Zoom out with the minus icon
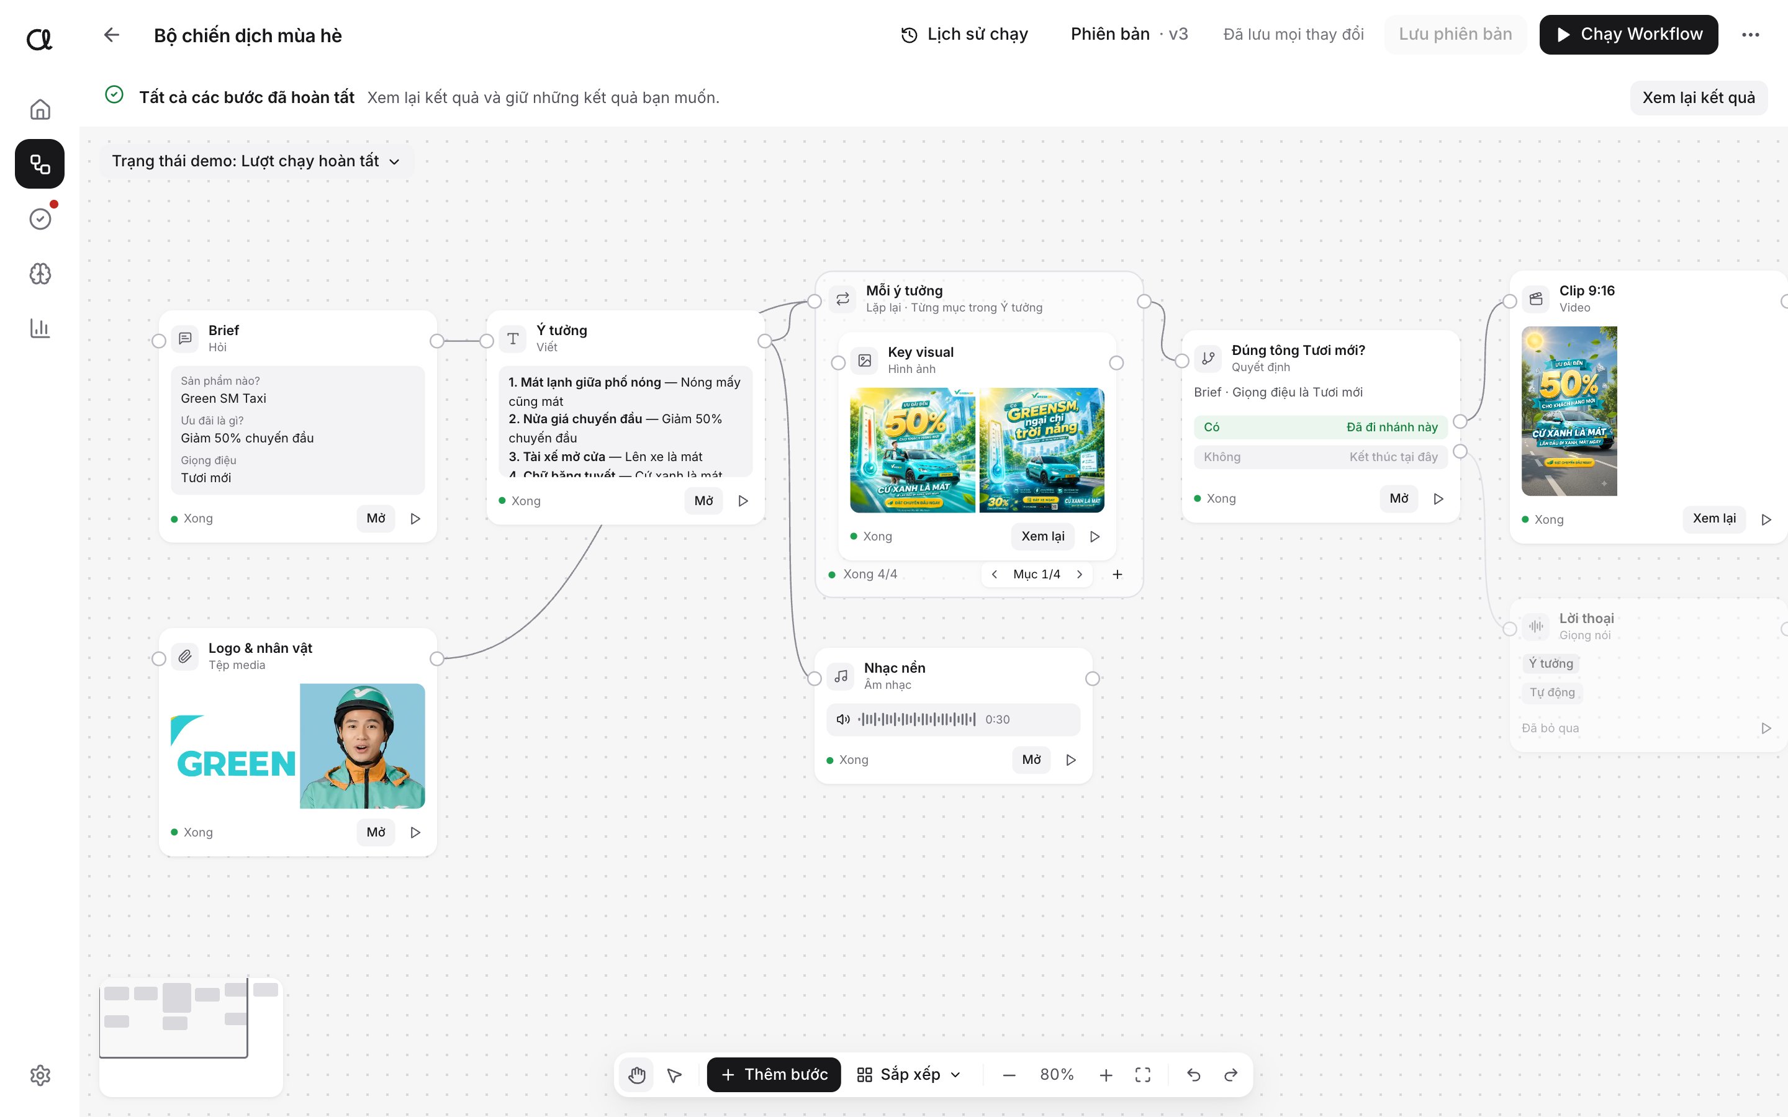The height and width of the screenshot is (1117, 1788). (1009, 1075)
